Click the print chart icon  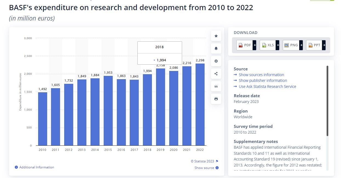[x=216, y=99]
